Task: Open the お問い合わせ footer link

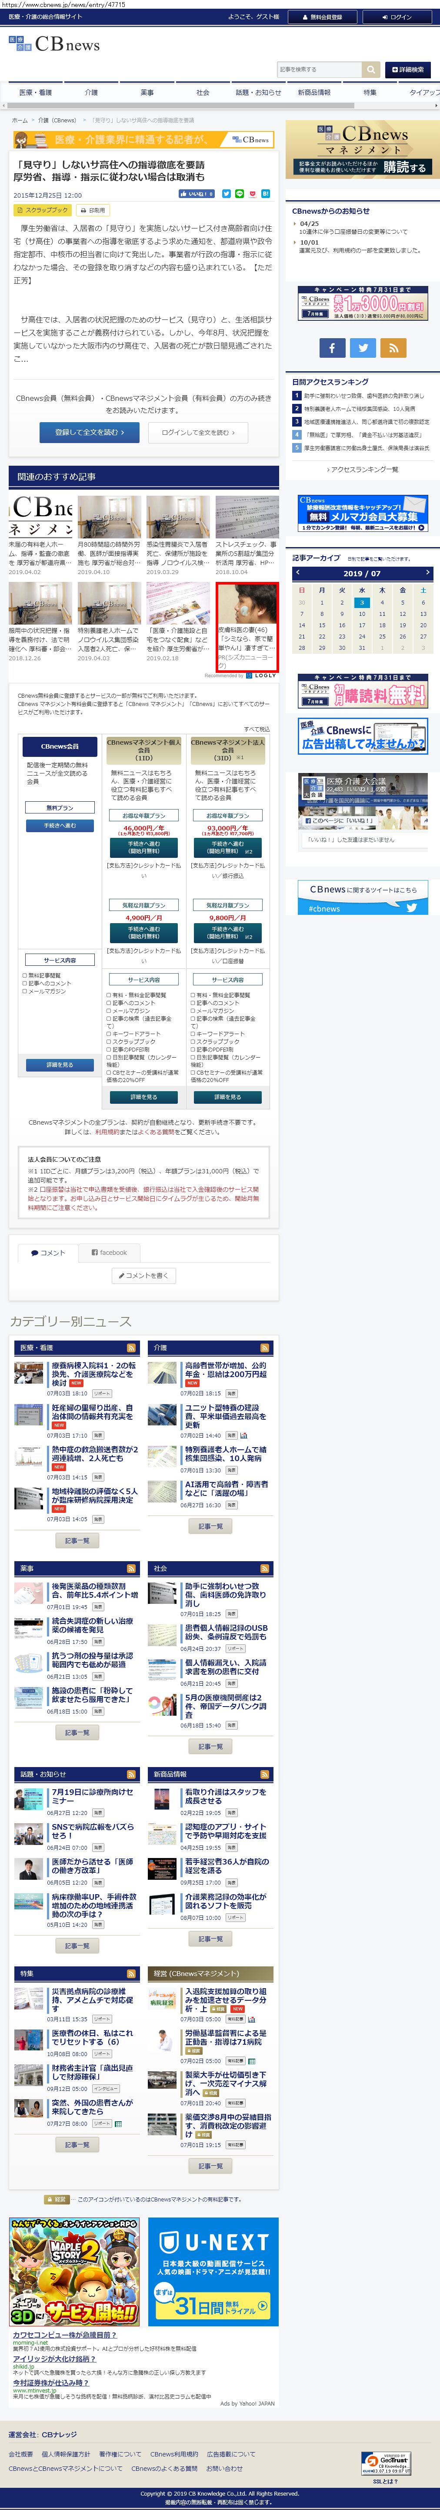Action: click(x=225, y=2468)
